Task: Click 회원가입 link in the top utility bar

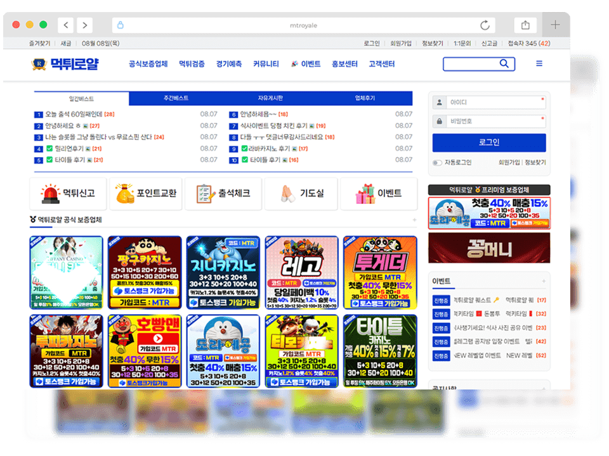Action: [401, 44]
